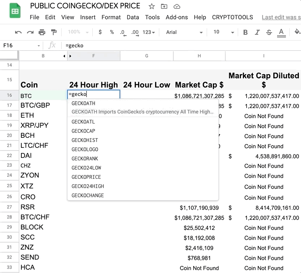The image size is (301, 273).
Task: Open the Edit menu
Action: [50, 17]
